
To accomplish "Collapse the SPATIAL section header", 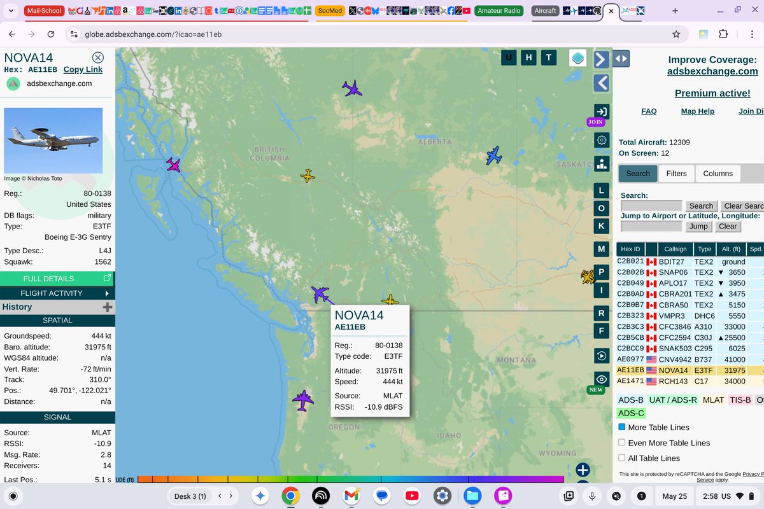I will pyautogui.click(x=57, y=320).
